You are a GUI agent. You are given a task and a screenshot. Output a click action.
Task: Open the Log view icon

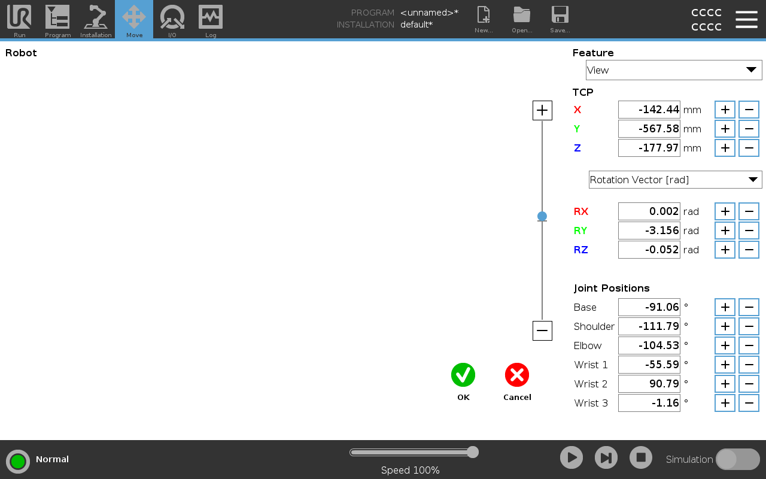[x=211, y=19]
